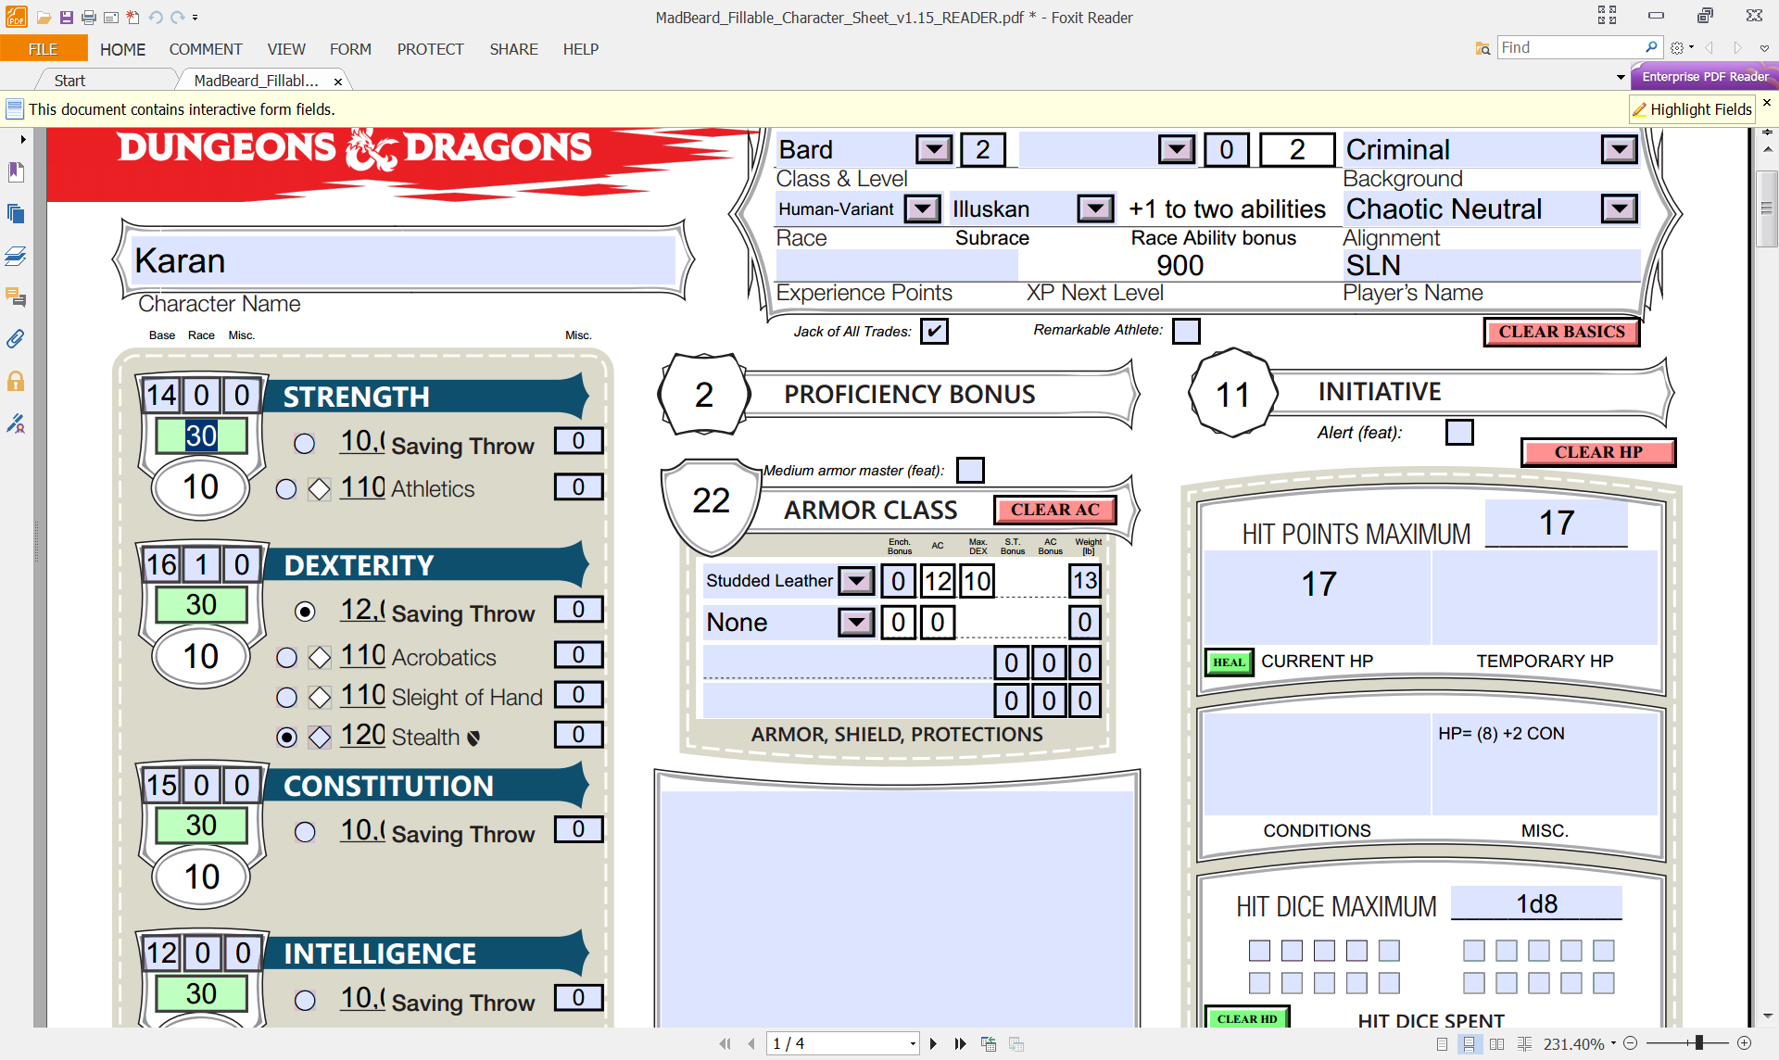The height and width of the screenshot is (1060, 1779).
Task: Click the Highlight Fields button
Action: [1692, 109]
